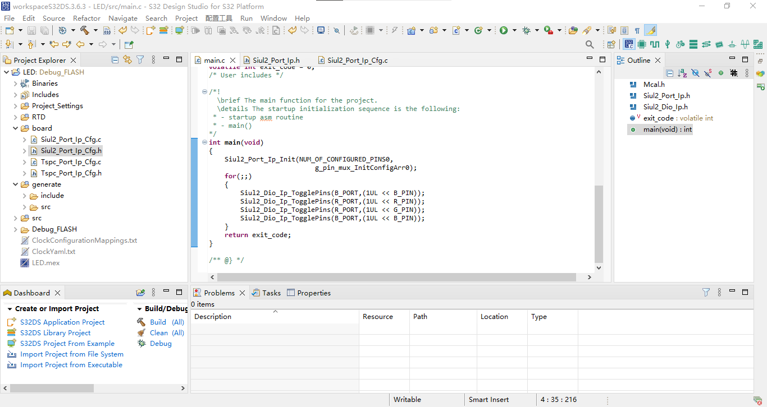Screen dimensions: 767x407
Task: Click Collapse All icon in Project Explorer
Action: pos(115,59)
